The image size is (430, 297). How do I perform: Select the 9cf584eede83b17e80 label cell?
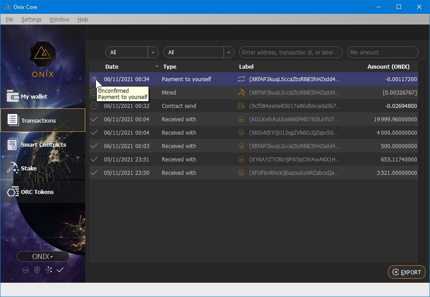(x=295, y=106)
